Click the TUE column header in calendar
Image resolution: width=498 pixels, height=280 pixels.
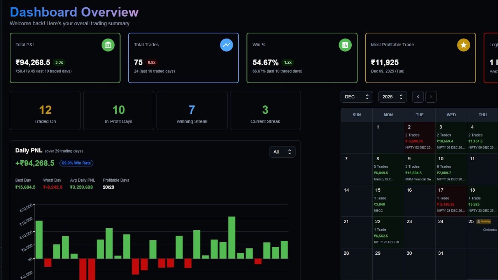pos(420,115)
